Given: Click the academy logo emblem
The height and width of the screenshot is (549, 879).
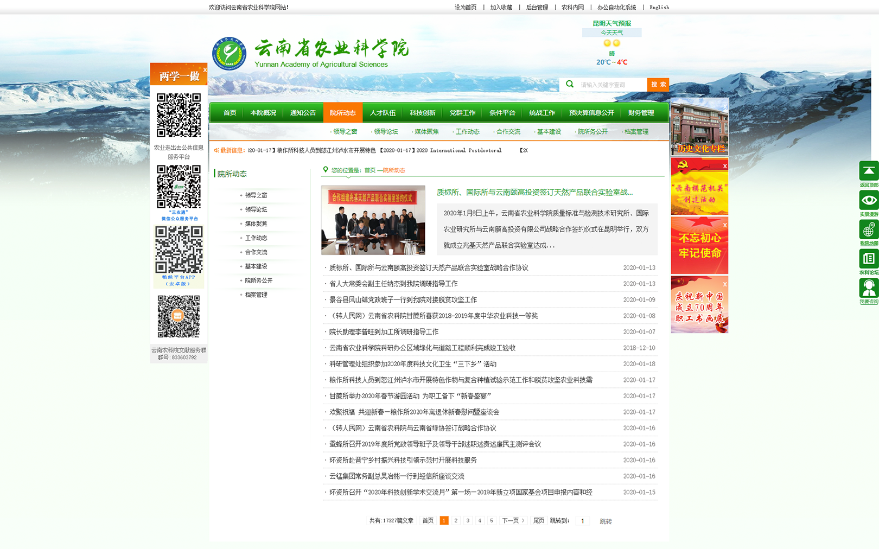Looking at the screenshot, I should pyautogui.click(x=229, y=54).
